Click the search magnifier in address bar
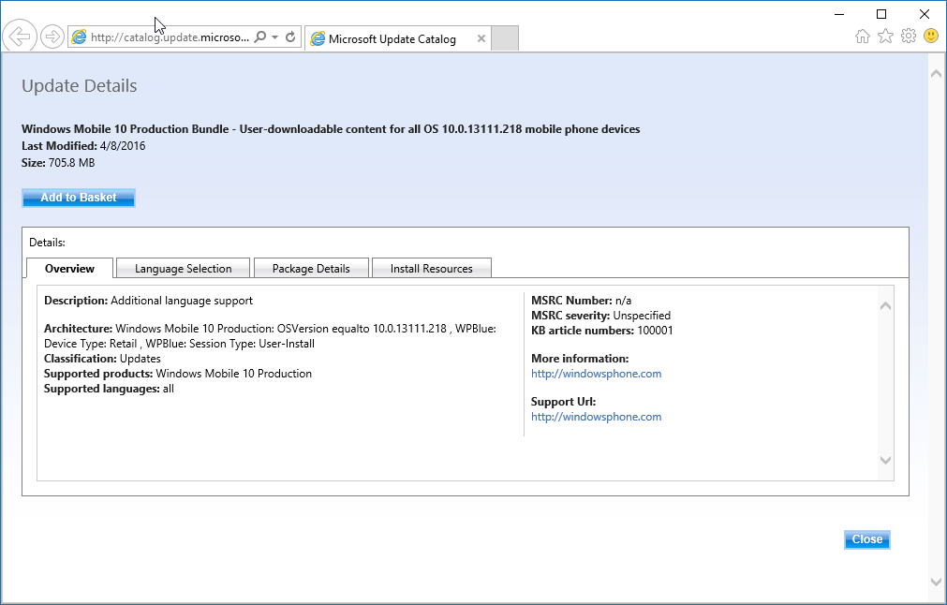 (259, 37)
